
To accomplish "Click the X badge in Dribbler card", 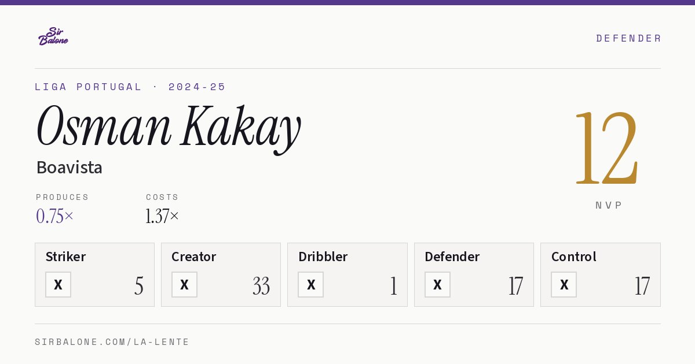I will pyautogui.click(x=311, y=285).
